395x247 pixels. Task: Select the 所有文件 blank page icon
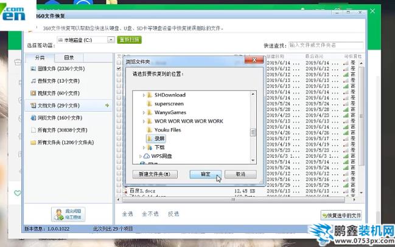[x=33, y=130]
